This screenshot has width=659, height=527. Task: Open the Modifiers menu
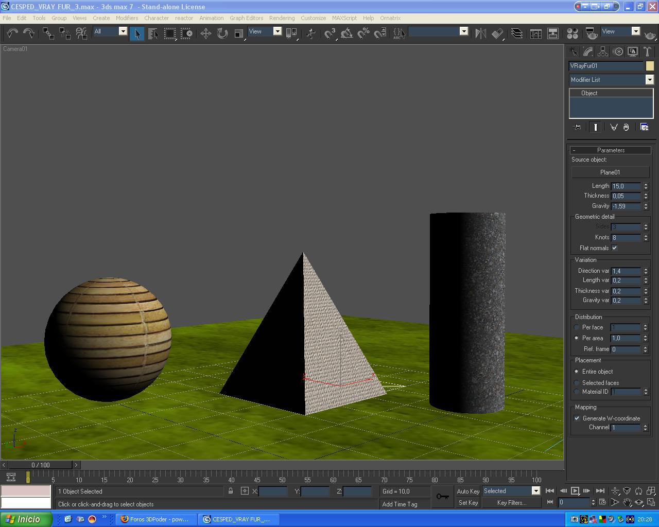[x=127, y=18]
